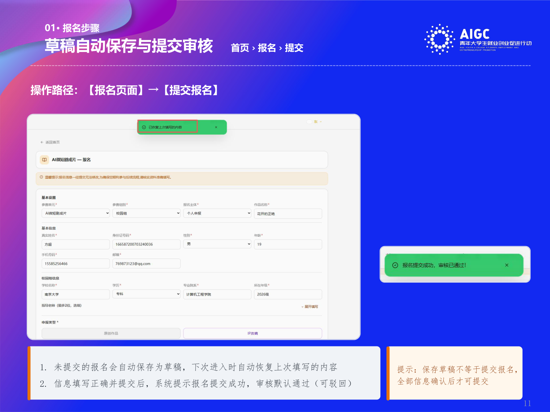This screenshot has height=412, width=550.
Task: Click the AIGC logo emblem on slide
Action: pos(440,39)
